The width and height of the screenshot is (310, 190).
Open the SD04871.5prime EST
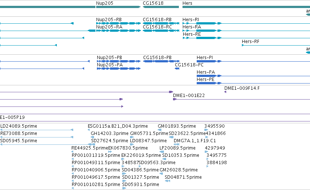[x=183, y=178]
